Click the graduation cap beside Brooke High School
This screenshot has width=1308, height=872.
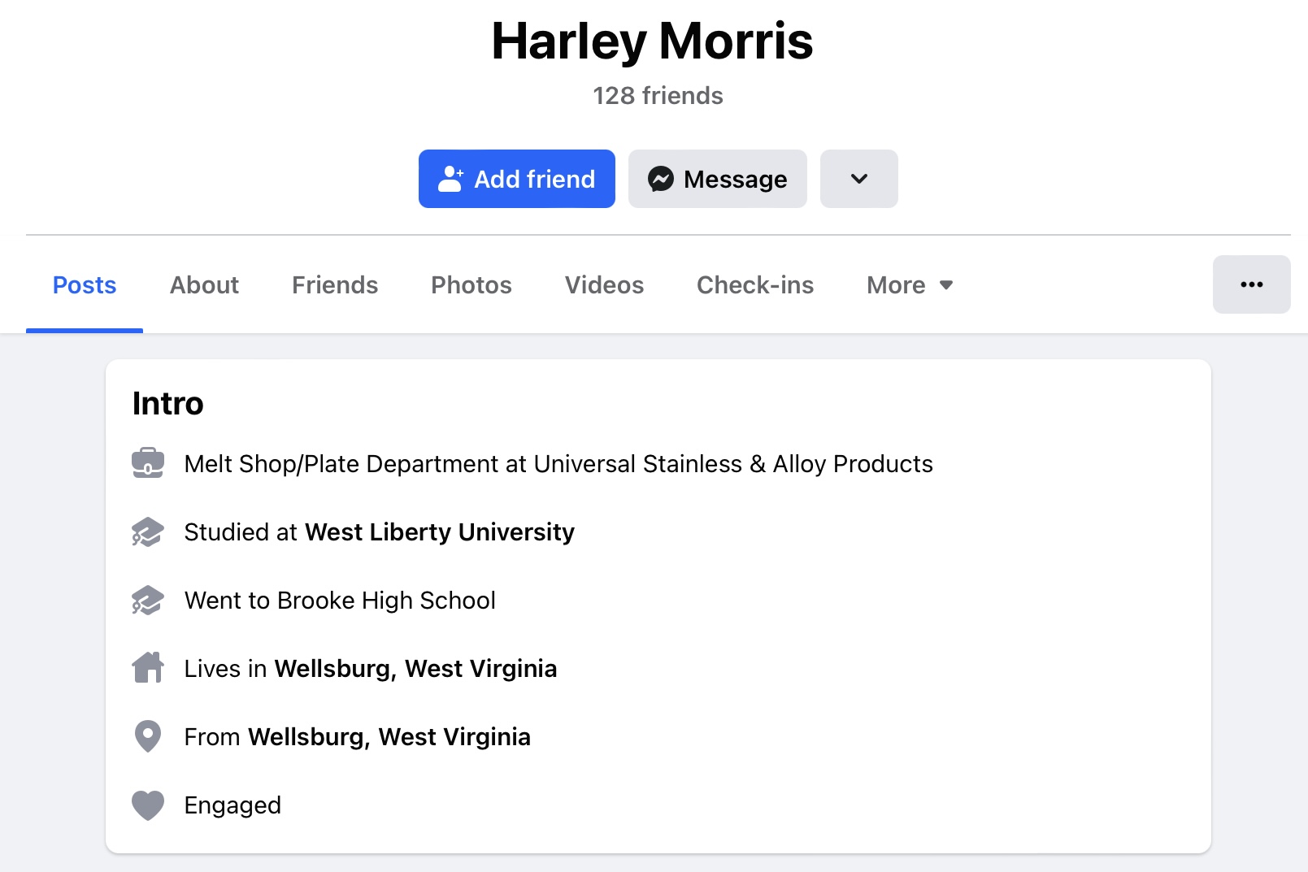(148, 600)
